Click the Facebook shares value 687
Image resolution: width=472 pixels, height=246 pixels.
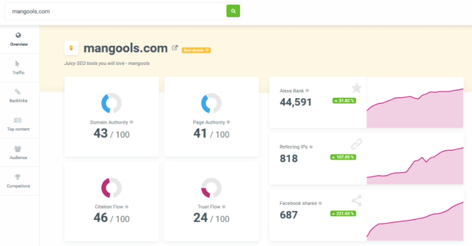tap(289, 215)
